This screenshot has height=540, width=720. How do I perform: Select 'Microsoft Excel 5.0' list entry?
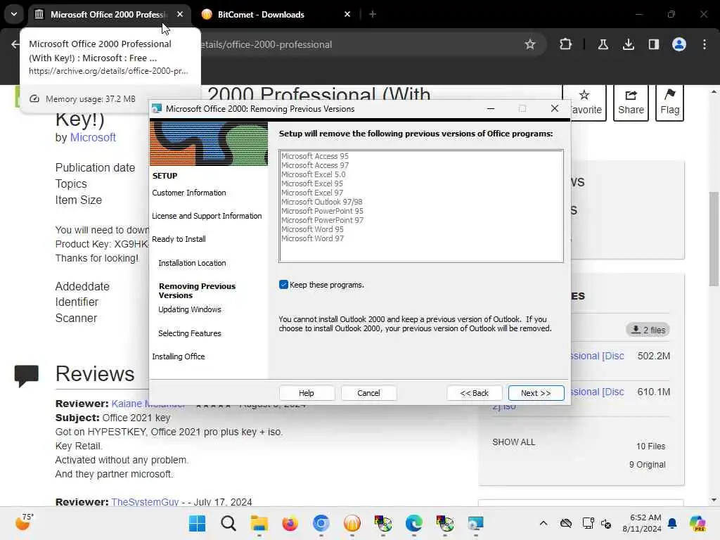(x=313, y=174)
